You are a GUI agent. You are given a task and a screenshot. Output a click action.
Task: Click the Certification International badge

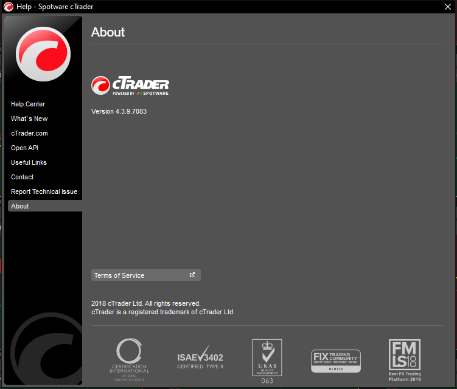pos(129,360)
